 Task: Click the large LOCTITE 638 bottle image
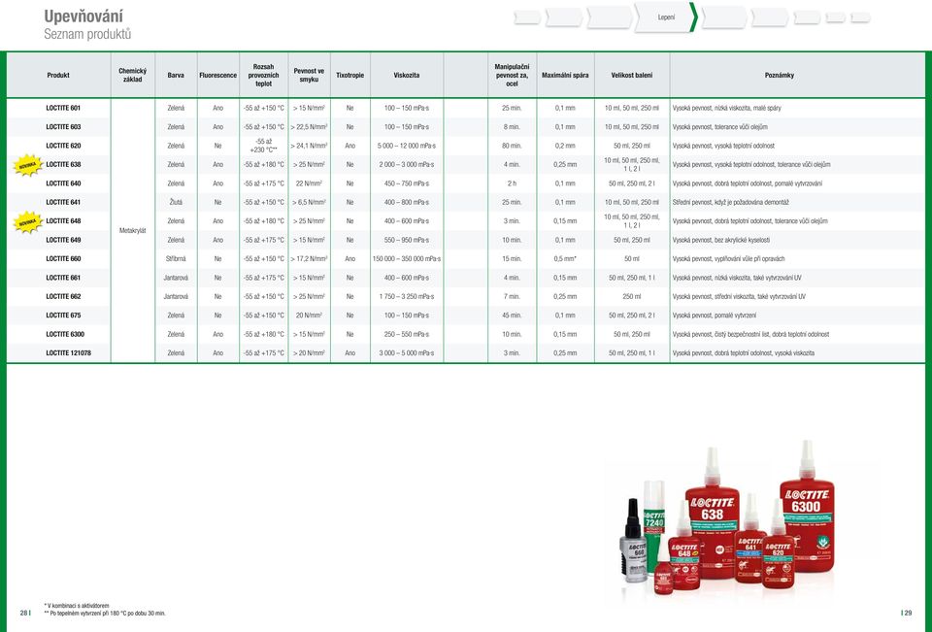click(x=712, y=515)
